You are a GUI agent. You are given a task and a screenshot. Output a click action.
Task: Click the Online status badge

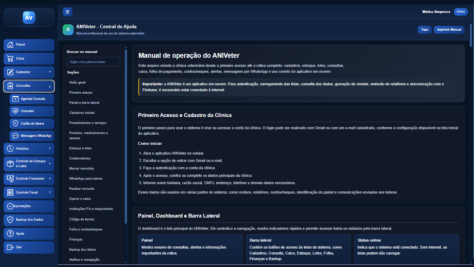pyautogui.click(x=461, y=11)
